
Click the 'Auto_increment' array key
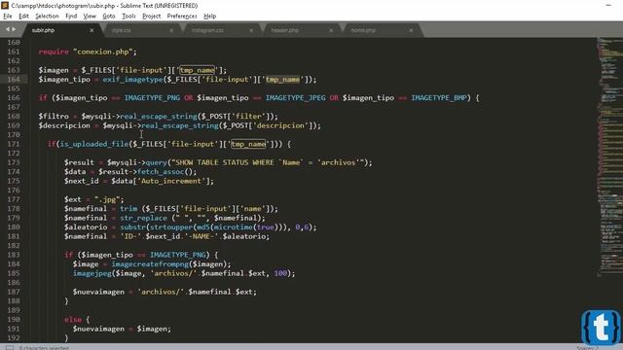[x=171, y=181]
